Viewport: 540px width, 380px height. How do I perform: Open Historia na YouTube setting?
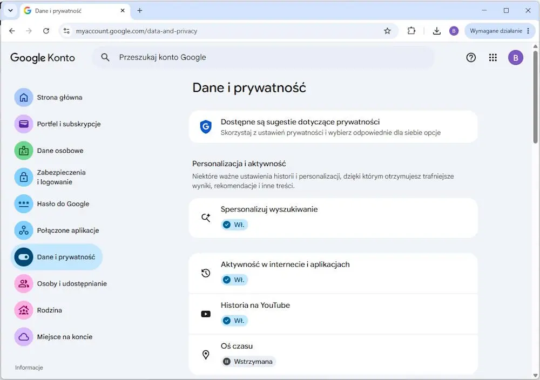(333, 314)
